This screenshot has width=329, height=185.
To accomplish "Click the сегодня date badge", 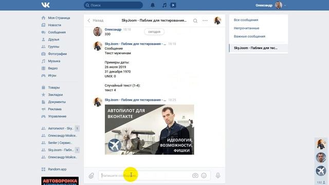I will (x=154, y=32).
